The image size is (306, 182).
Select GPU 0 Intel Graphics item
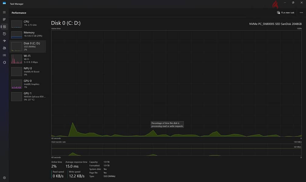point(28,84)
